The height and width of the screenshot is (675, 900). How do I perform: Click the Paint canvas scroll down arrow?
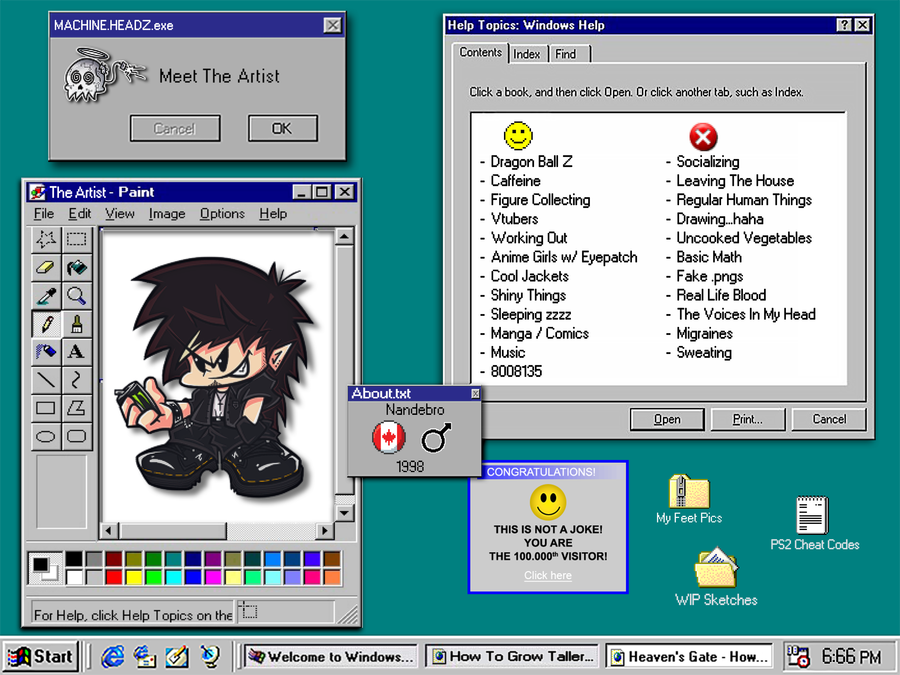click(344, 513)
